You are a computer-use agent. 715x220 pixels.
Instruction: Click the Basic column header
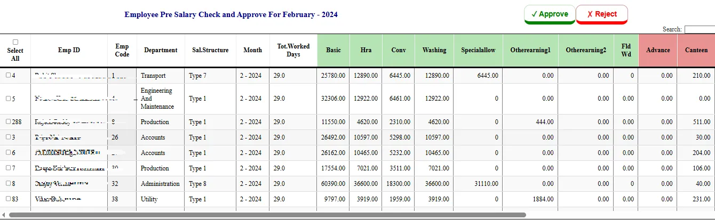[333, 51]
